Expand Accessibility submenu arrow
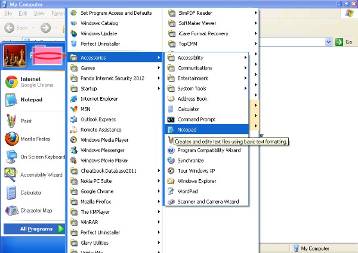The width and height of the screenshot is (358, 253). (245, 58)
